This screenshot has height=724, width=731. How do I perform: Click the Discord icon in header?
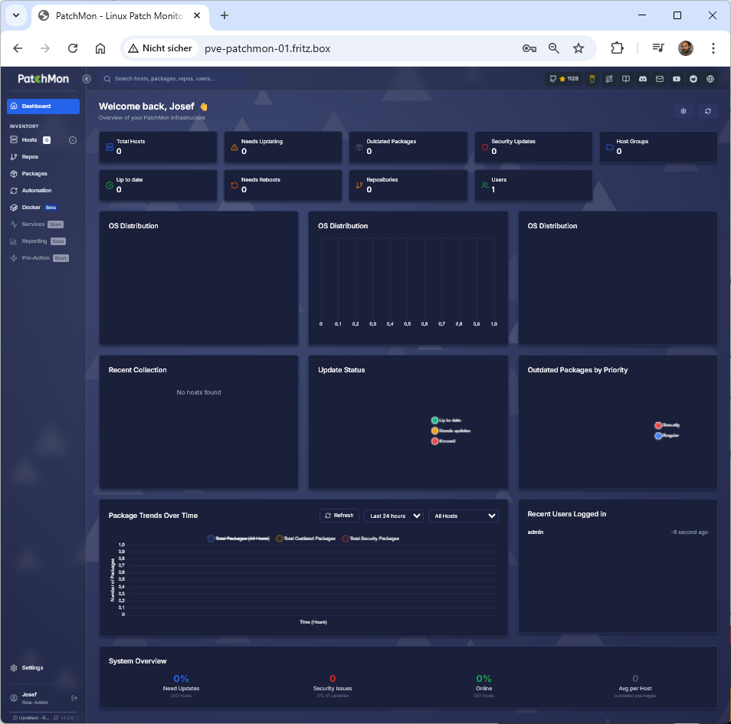tap(643, 79)
